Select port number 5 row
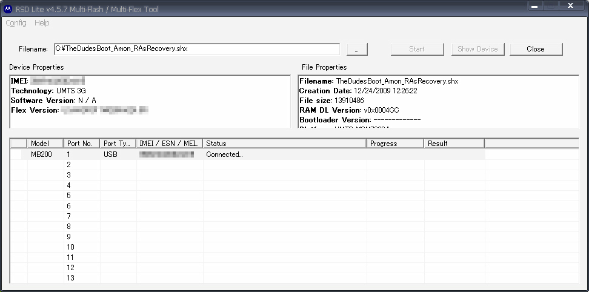The height and width of the screenshot is (292, 589). pyautogui.click(x=248, y=196)
